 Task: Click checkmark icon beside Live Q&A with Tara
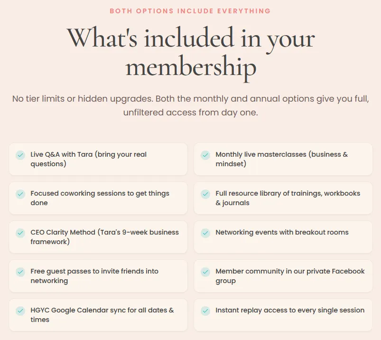pyautogui.click(x=20, y=155)
